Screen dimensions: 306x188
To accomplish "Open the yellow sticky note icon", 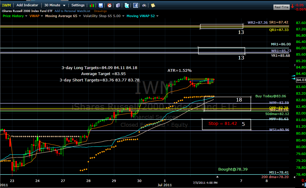I will click(x=153, y=5).
